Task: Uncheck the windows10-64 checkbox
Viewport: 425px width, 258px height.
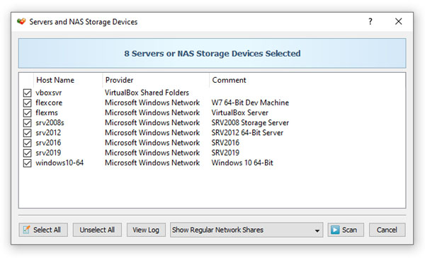Action: coord(27,163)
